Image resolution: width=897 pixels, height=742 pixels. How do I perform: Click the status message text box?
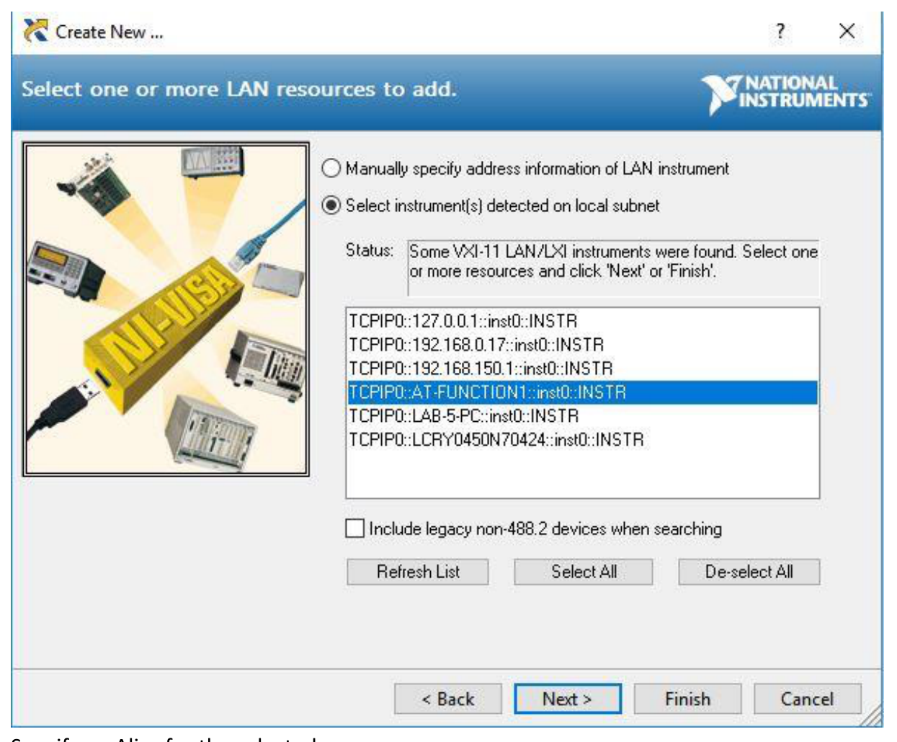click(x=613, y=268)
